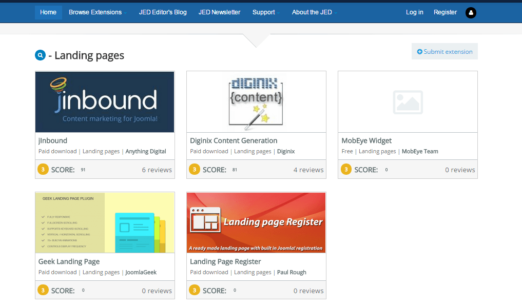Open developer link Diginix

click(x=286, y=151)
